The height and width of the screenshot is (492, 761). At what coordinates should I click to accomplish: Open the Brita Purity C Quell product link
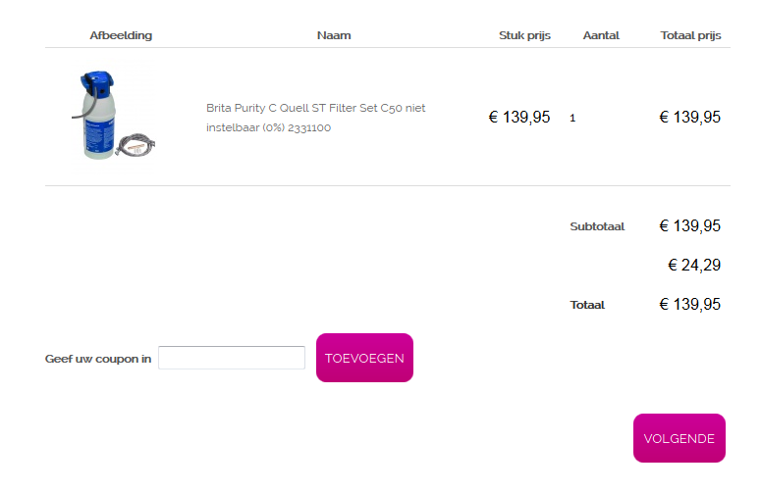[315, 118]
